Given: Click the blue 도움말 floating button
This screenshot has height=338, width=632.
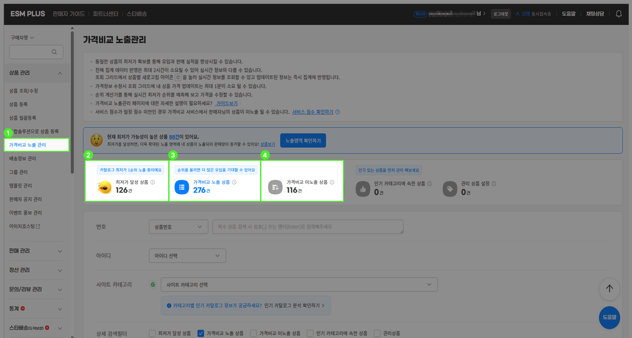Looking at the screenshot, I should click(609, 317).
